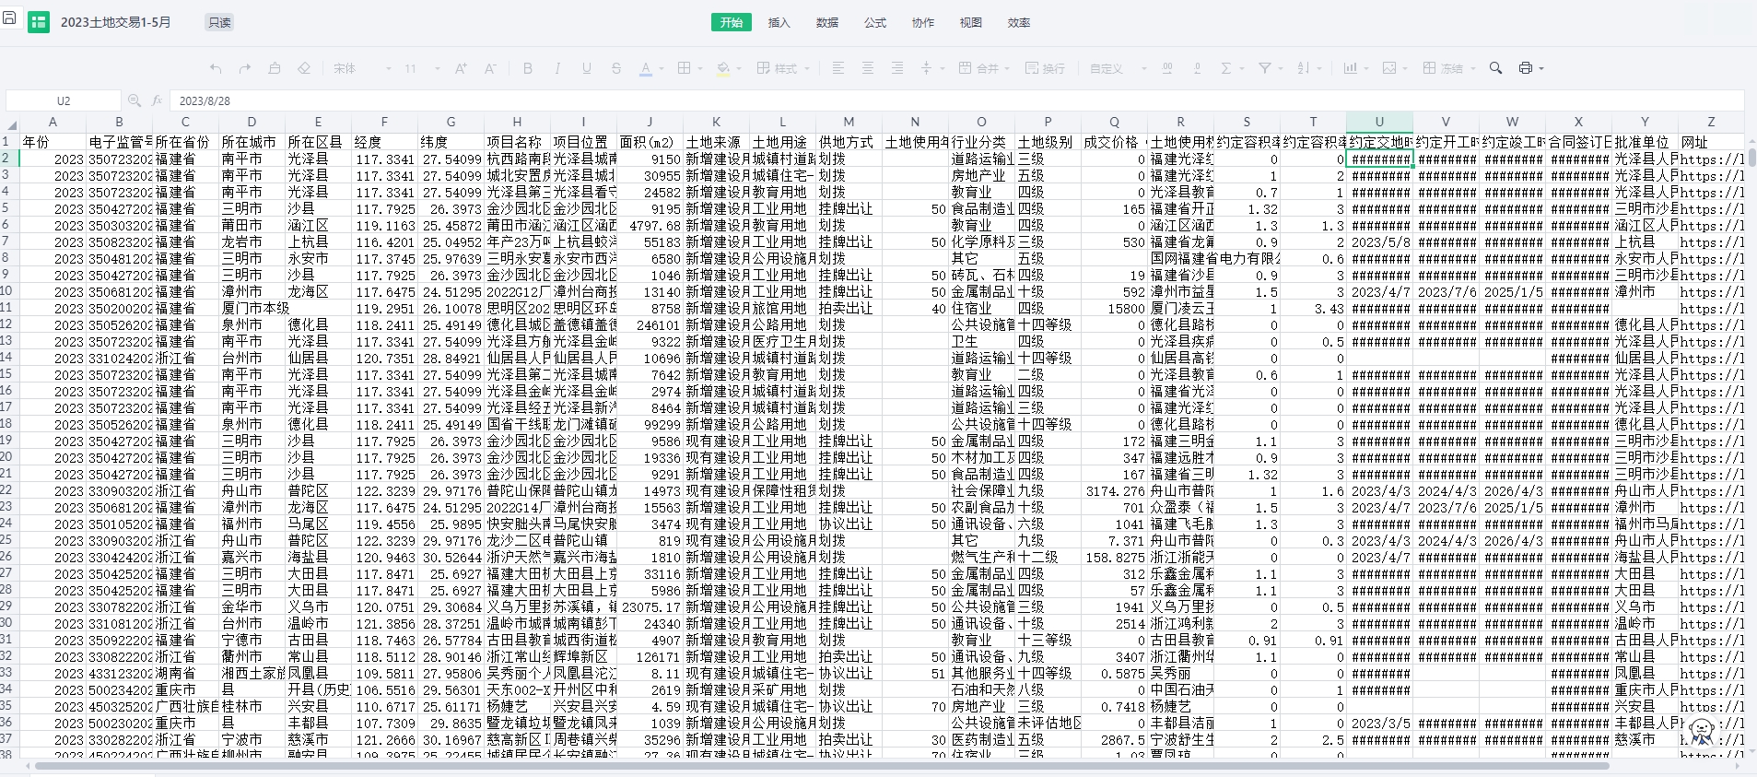This screenshot has height=777, width=1757.
Task: Open the font size 11 dropdown
Action: (422, 68)
